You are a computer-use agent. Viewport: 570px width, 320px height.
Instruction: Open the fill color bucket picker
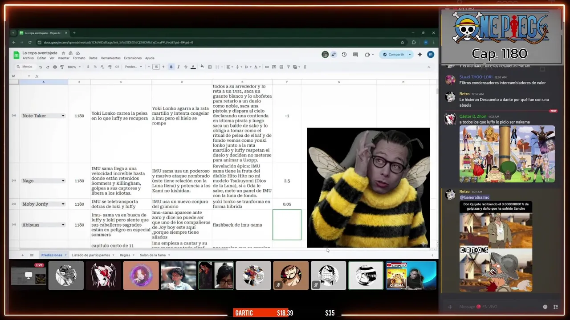[202, 67]
